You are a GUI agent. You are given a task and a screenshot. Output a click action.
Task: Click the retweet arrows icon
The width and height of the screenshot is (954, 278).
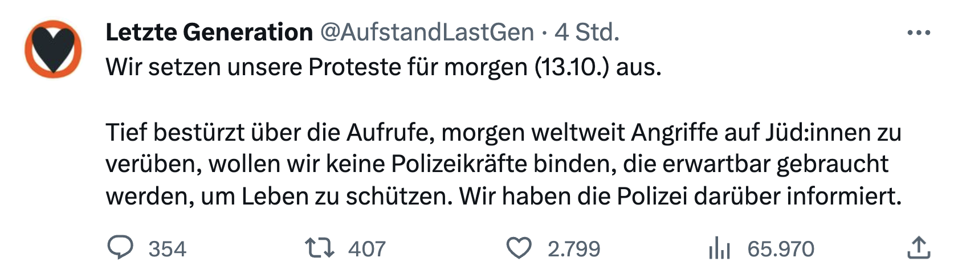[319, 248]
